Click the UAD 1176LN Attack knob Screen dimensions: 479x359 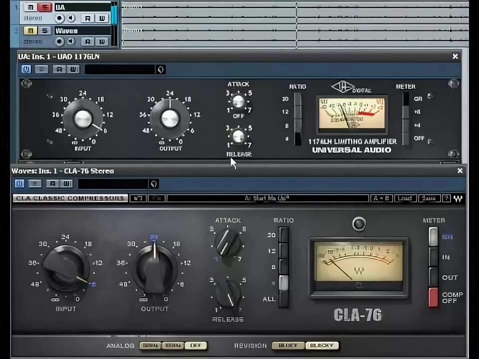point(239,102)
